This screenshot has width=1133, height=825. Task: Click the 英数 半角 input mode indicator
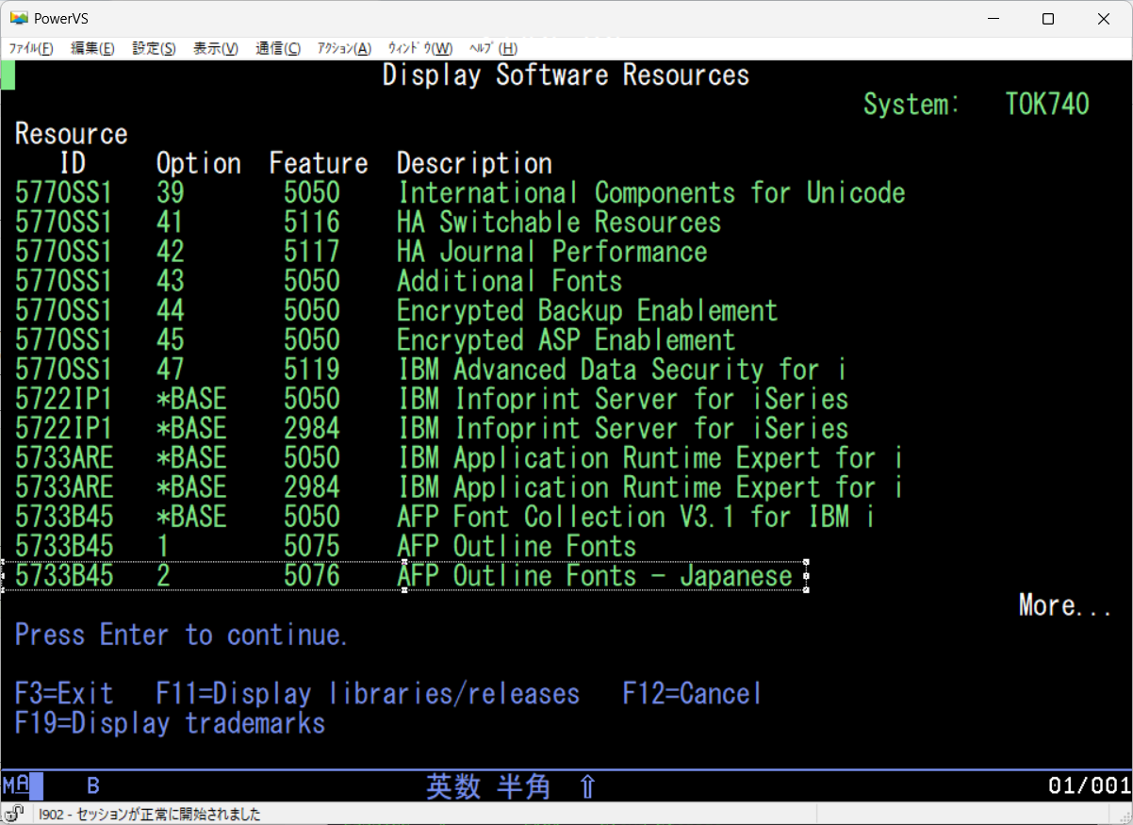(x=488, y=786)
